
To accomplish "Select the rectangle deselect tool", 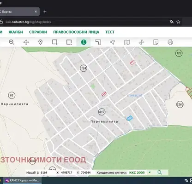I will pyautogui.click(x=69, y=42).
